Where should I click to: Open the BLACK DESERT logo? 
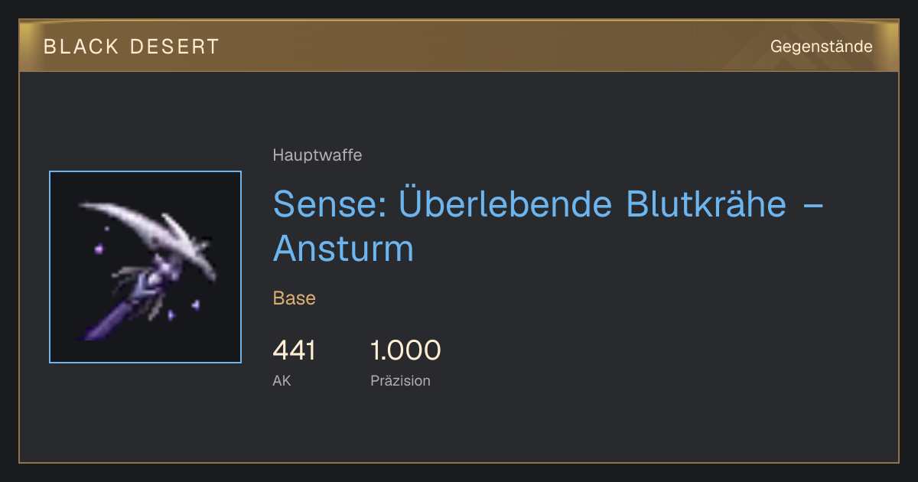click(132, 47)
